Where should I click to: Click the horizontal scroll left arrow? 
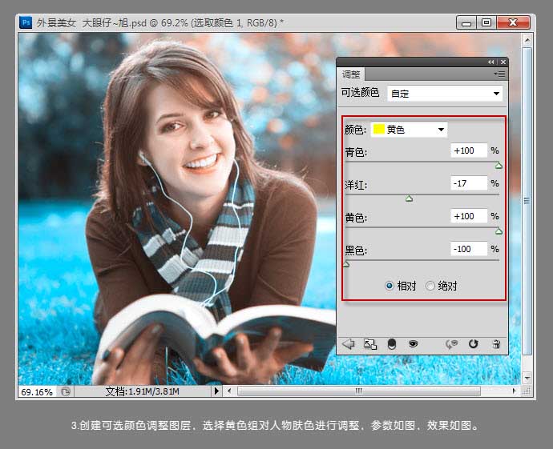(x=229, y=391)
